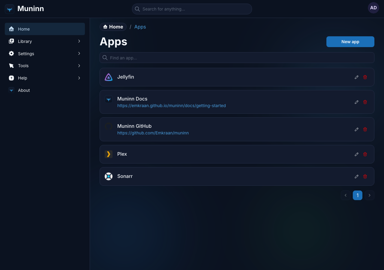Click the Apps page heading
The image size is (384, 270).
113,42
